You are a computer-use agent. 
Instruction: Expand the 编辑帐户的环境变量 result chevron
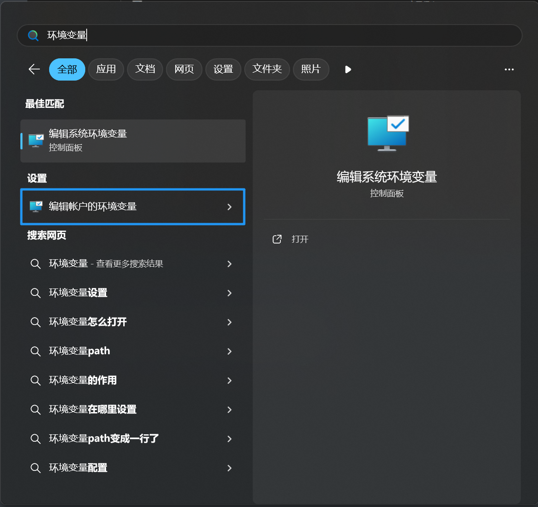pyautogui.click(x=229, y=207)
